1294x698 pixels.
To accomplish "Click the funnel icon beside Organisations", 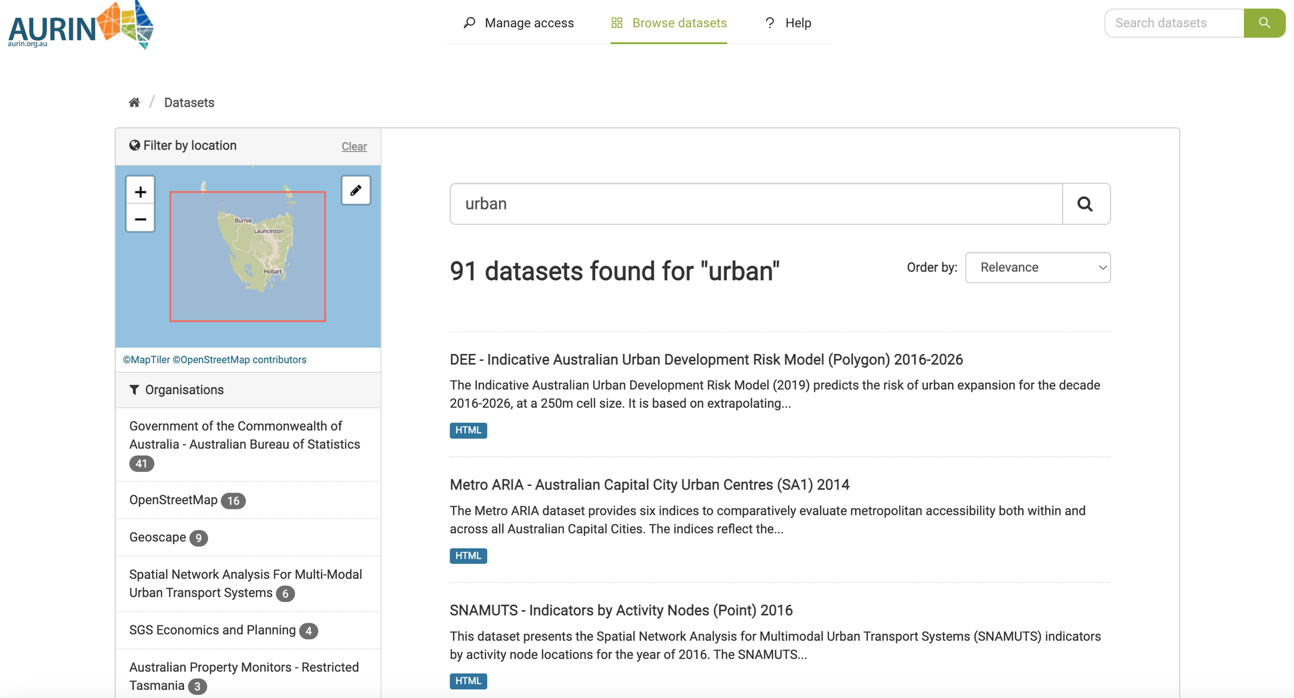I will pos(134,390).
